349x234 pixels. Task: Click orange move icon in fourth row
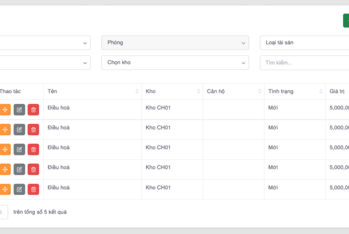(x=5, y=169)
